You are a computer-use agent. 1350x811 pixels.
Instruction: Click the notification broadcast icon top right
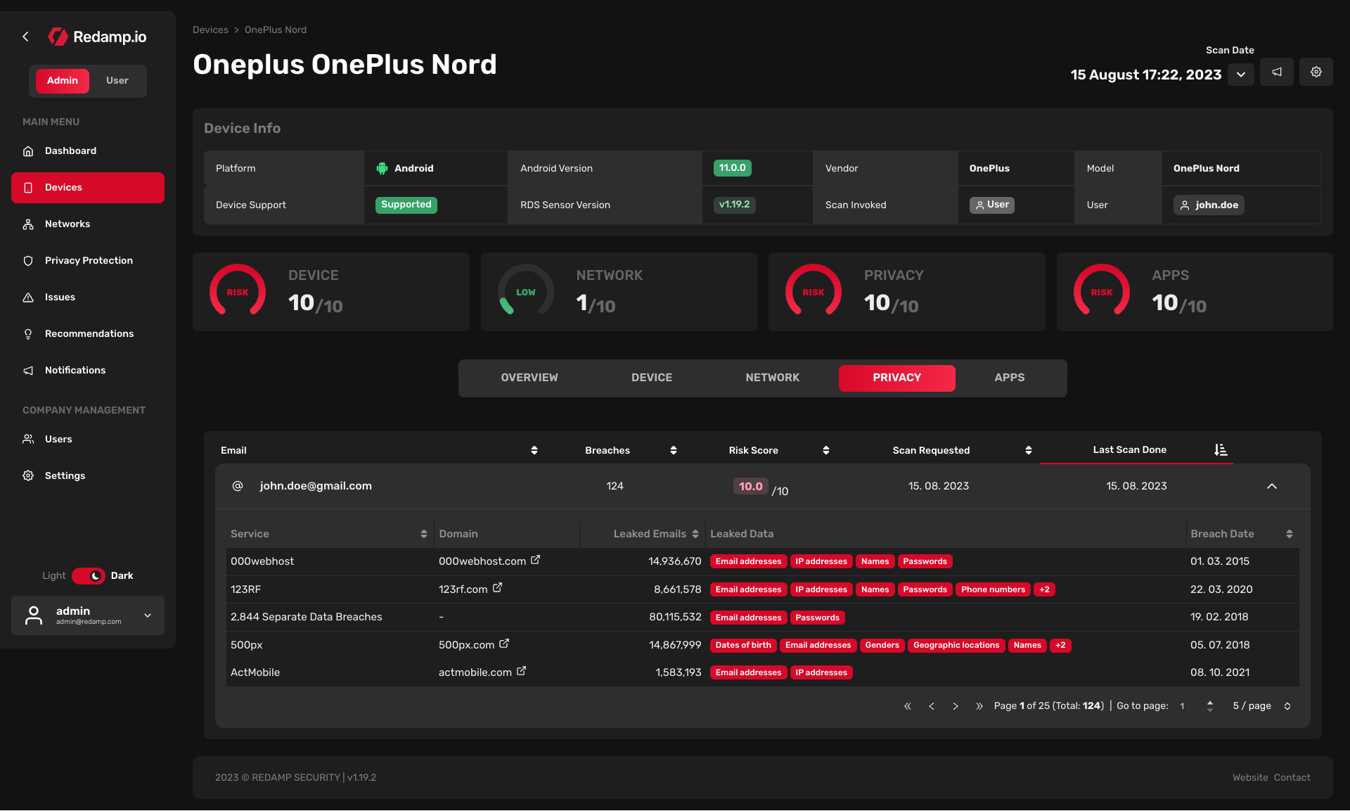click(x=1277, y=72)
